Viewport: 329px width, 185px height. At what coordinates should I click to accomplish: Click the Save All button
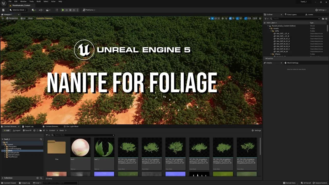[x=27, y=130]
